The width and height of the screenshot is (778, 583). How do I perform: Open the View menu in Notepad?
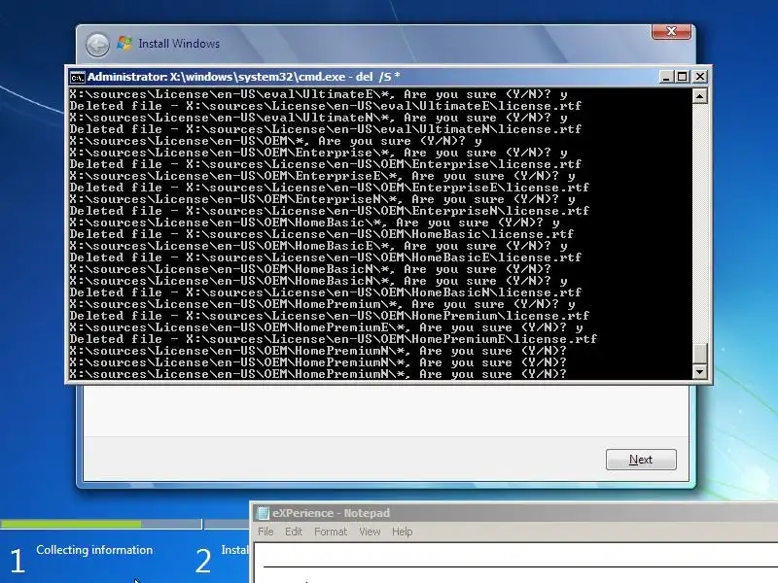[370, 532]
